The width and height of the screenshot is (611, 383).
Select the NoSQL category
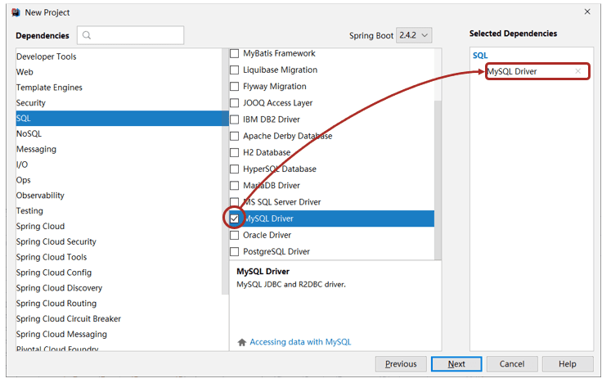point(29,133)
